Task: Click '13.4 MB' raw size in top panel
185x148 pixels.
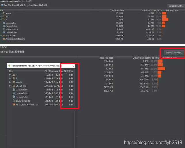Action: (120, 13)
